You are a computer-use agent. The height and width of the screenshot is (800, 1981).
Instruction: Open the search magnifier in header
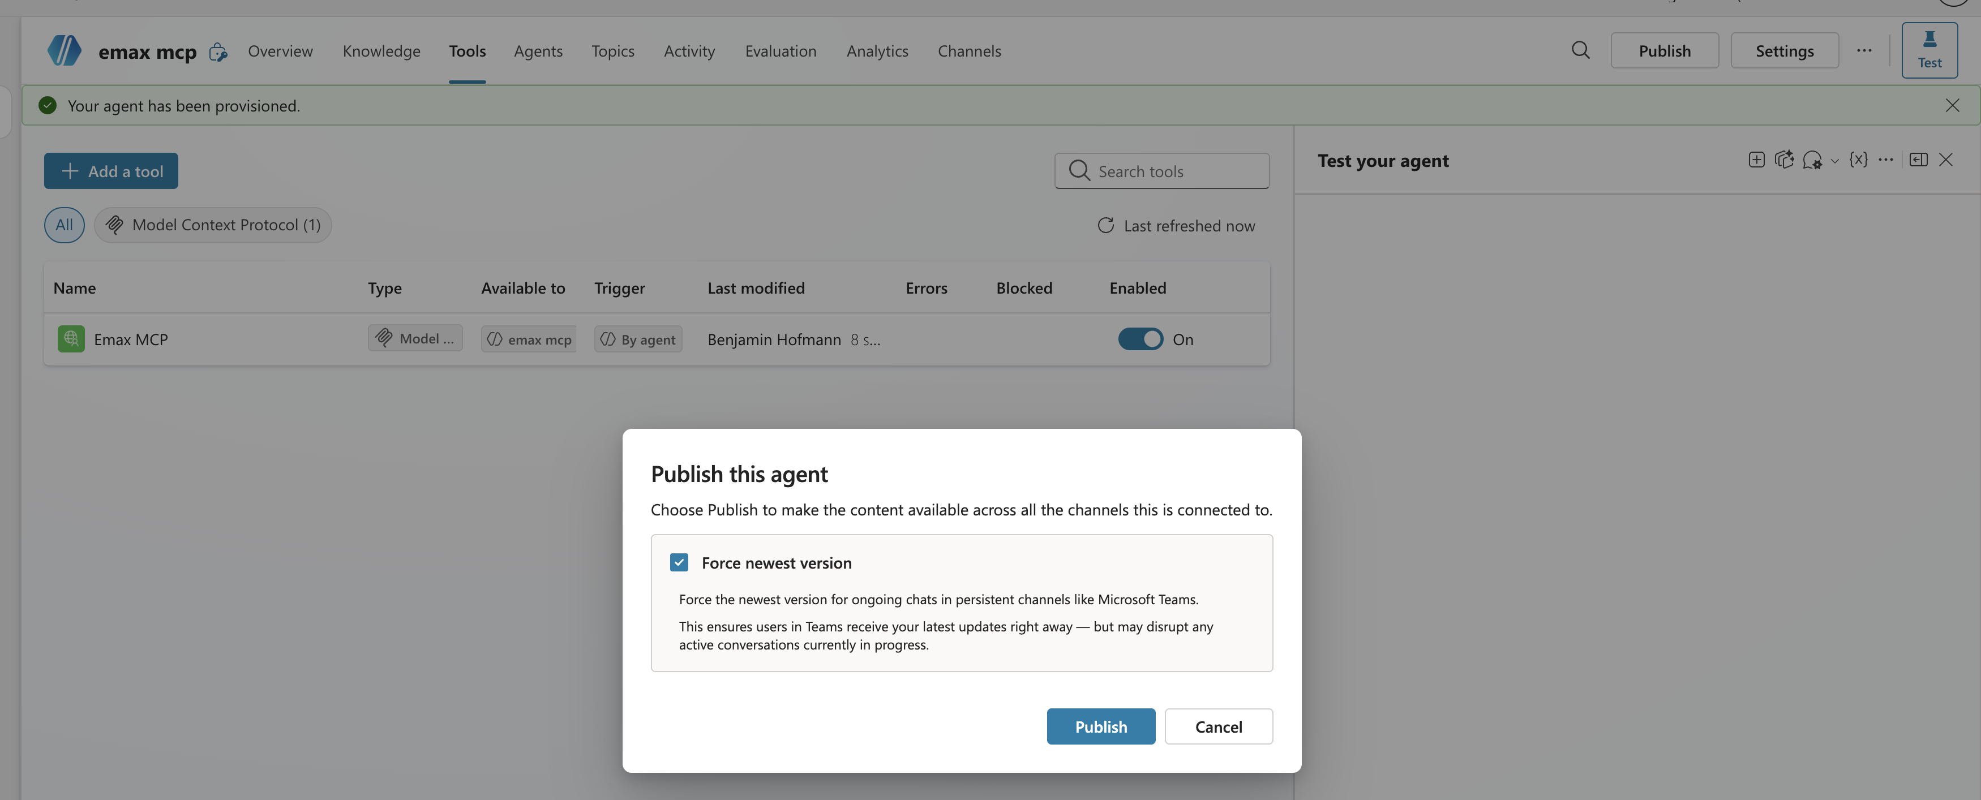(1580, 51)
